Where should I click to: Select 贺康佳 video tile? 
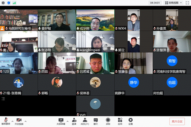134,63
